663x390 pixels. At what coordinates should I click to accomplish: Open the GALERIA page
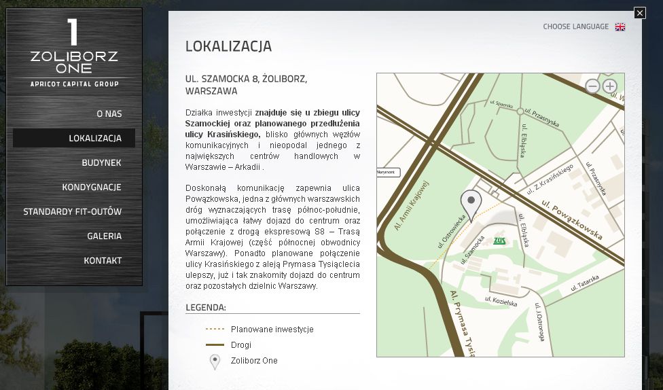tap(104, 236)
